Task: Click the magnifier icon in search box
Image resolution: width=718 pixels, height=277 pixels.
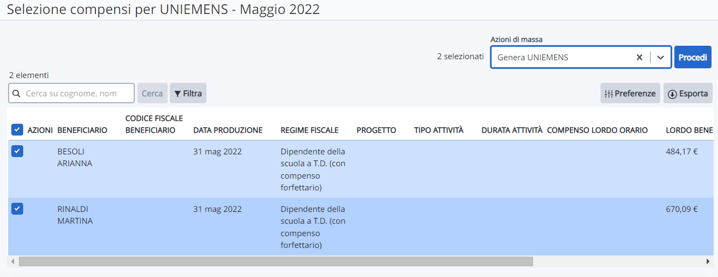Action: [x=16, y=94]
